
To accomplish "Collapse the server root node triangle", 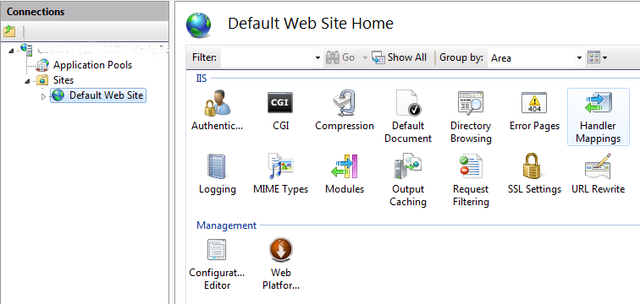I will coord(11,51).
